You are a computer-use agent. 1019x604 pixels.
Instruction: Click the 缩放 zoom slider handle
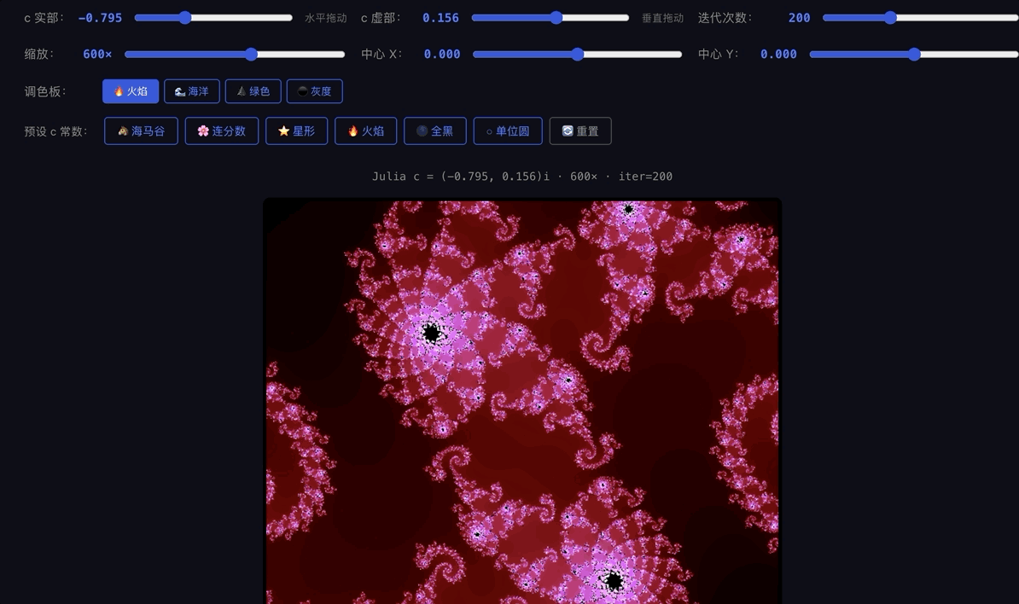pyautogui.click(x=252, y=54)
